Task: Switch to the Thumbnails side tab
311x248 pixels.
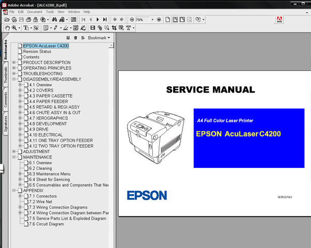Action: coord(6,75)
